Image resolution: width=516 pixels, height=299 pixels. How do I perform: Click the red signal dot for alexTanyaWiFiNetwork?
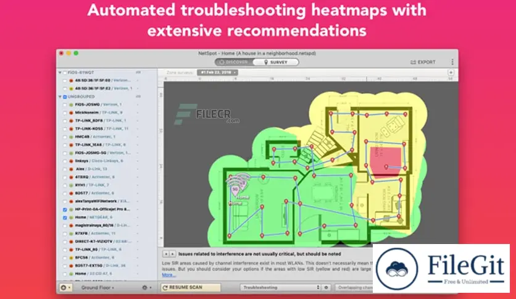pos(71,201)
